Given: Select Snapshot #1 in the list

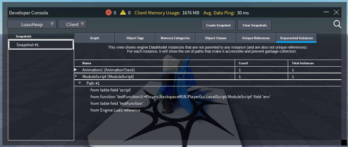Looking at the screenshot, I should coord(41,45).
